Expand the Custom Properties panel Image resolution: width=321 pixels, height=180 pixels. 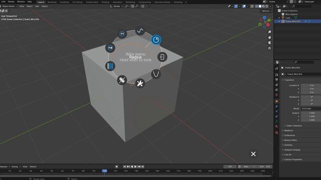click(x=293, y=159)
